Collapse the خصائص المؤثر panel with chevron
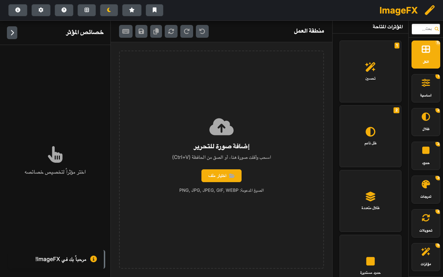The width and height of the screenshot is (443, 277). (x=12, y=33)
